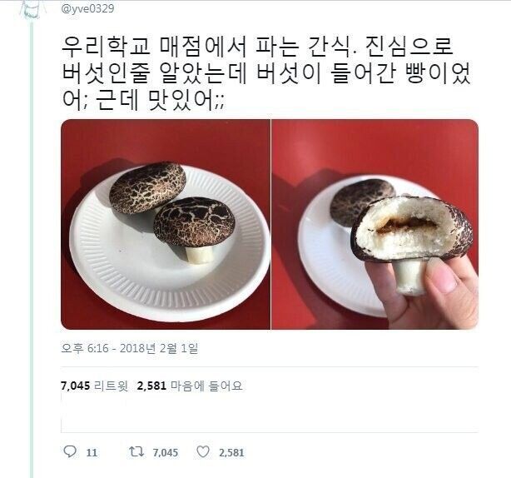Viewport: 511px width, 478px height.
Task: View the 7,045 리트윗 list
Action: point(95,386)
